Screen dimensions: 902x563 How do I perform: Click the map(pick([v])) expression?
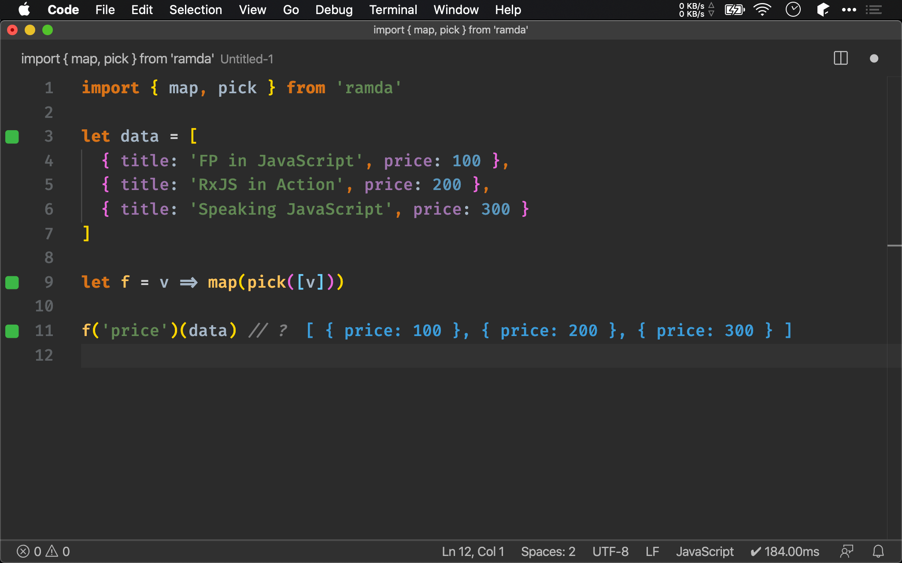tap(276, 282)
